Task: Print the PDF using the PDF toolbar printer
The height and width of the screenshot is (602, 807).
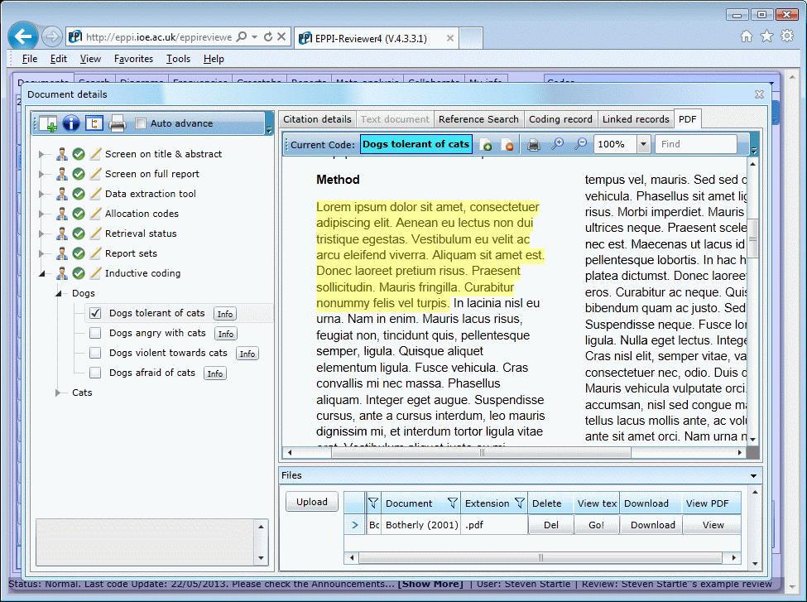Action: [x=534, y=144]
